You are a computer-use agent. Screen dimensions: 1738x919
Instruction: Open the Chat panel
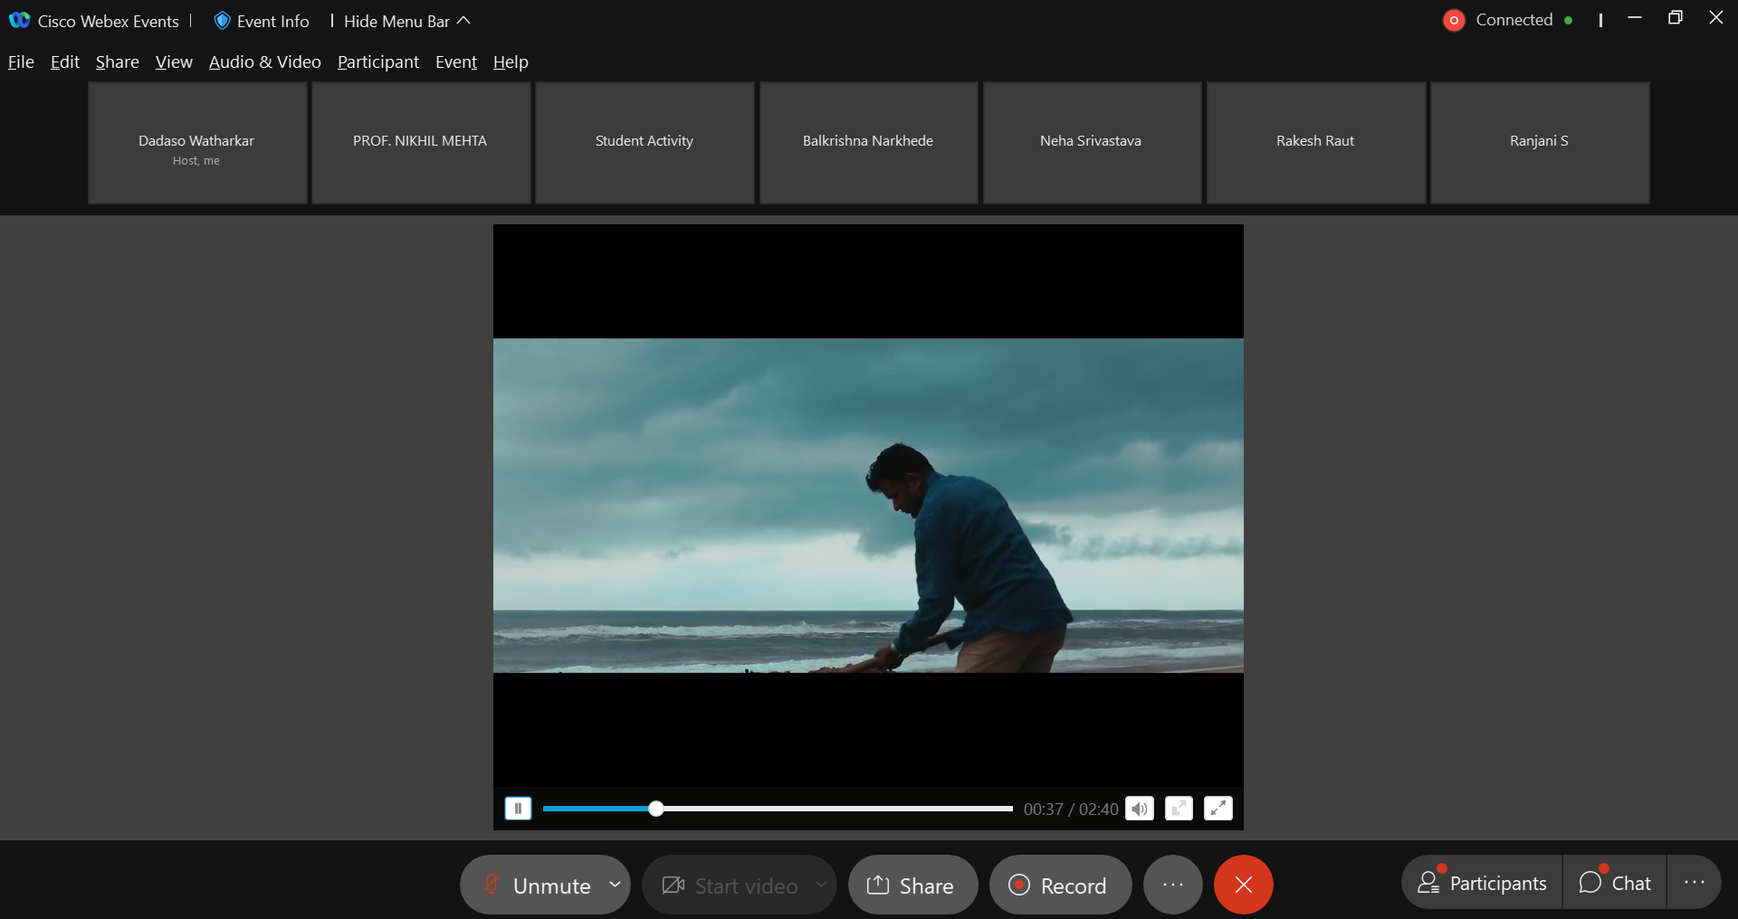[1615, 883]
